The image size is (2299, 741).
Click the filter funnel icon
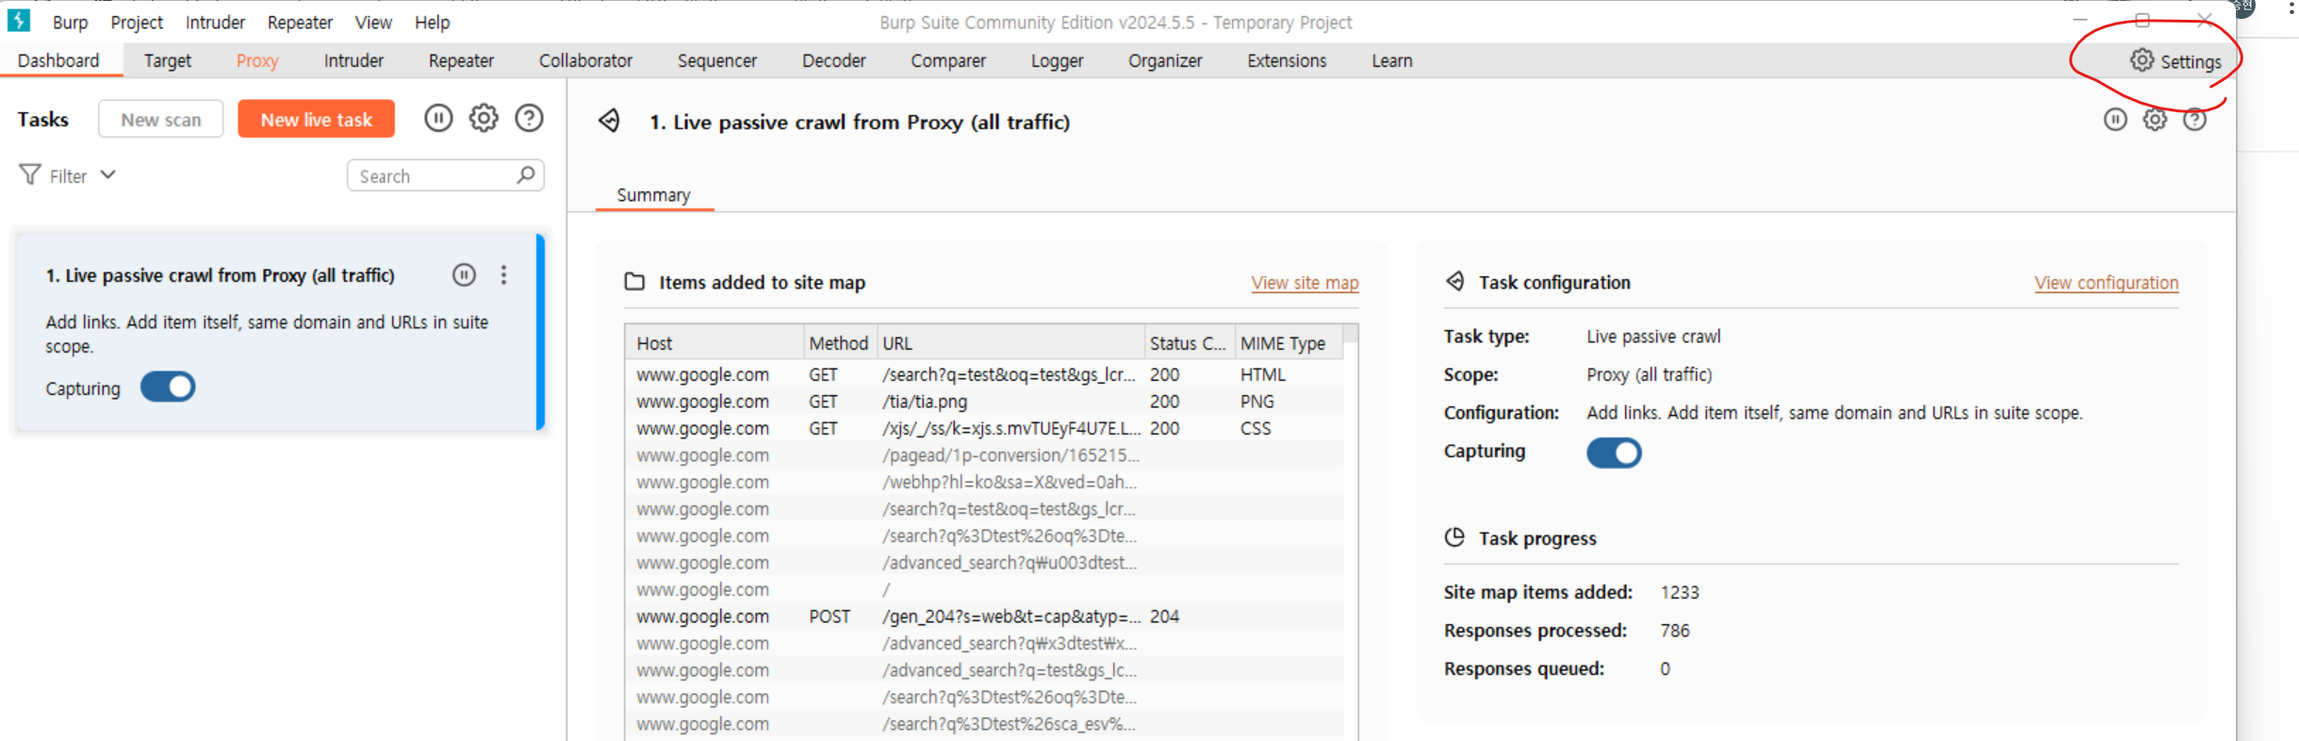[30, 174]
